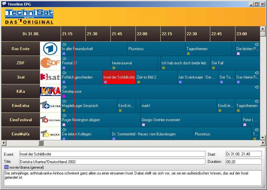The image size is (267, 190).
Task: Click the horizontal scrollbar thumb
Action: pyautogui.click(x=41, y=143)
